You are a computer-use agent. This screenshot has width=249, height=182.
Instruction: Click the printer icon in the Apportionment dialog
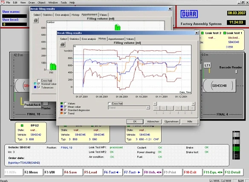[36, 20]
